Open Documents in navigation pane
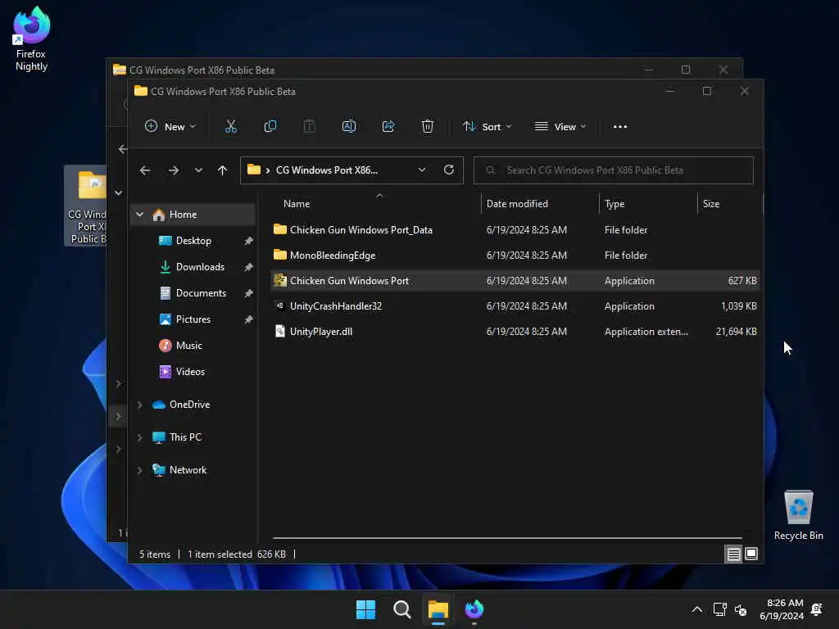This screenshot has height=629, width=839. pos(201,293)
